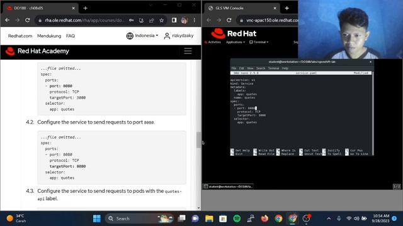403x226 pixels.
Task: Click the port: 8080 line in nano editor
Action: 245,108
